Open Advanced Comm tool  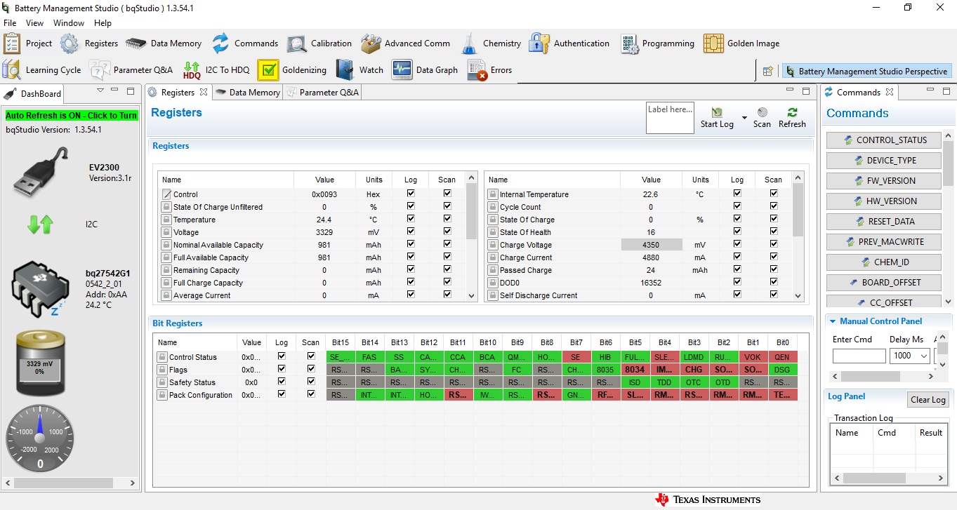(x=371, y=43)
